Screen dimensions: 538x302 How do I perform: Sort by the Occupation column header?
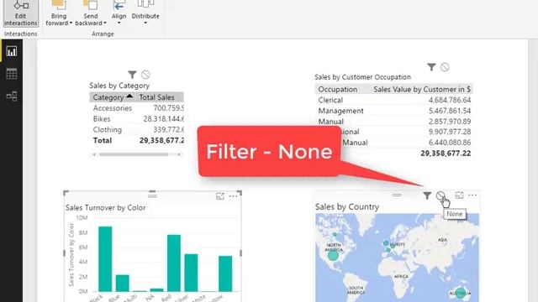[338, 90]
